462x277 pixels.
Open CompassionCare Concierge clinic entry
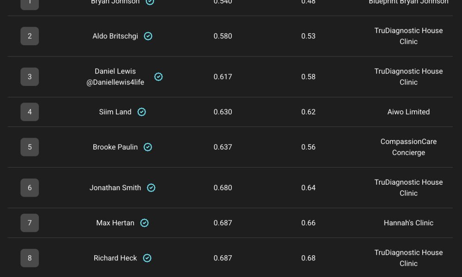(408, 147)
